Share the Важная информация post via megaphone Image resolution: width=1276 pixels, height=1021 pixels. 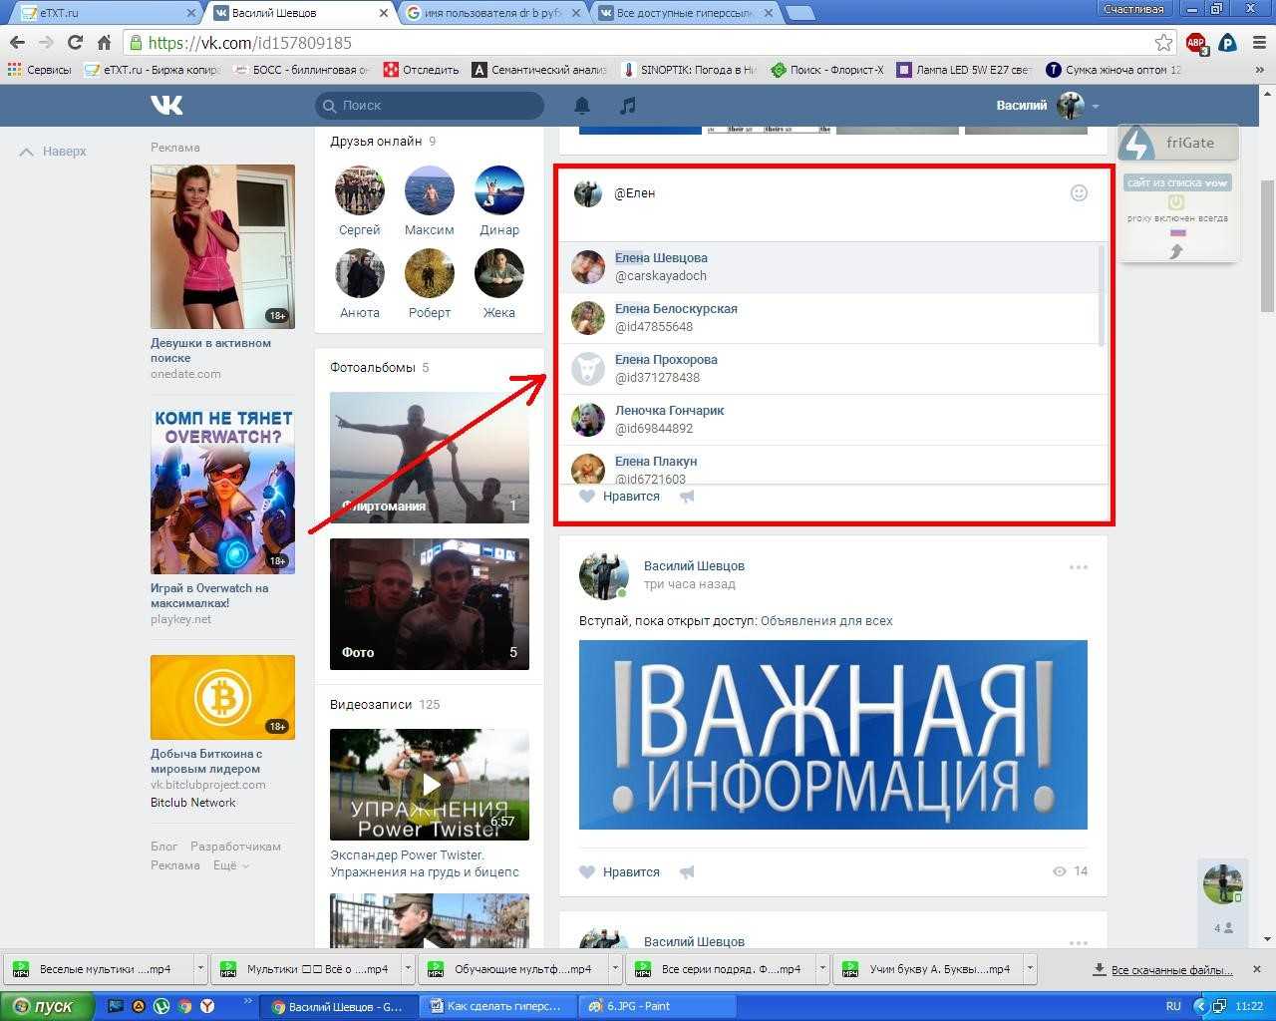tap(687, 871)
